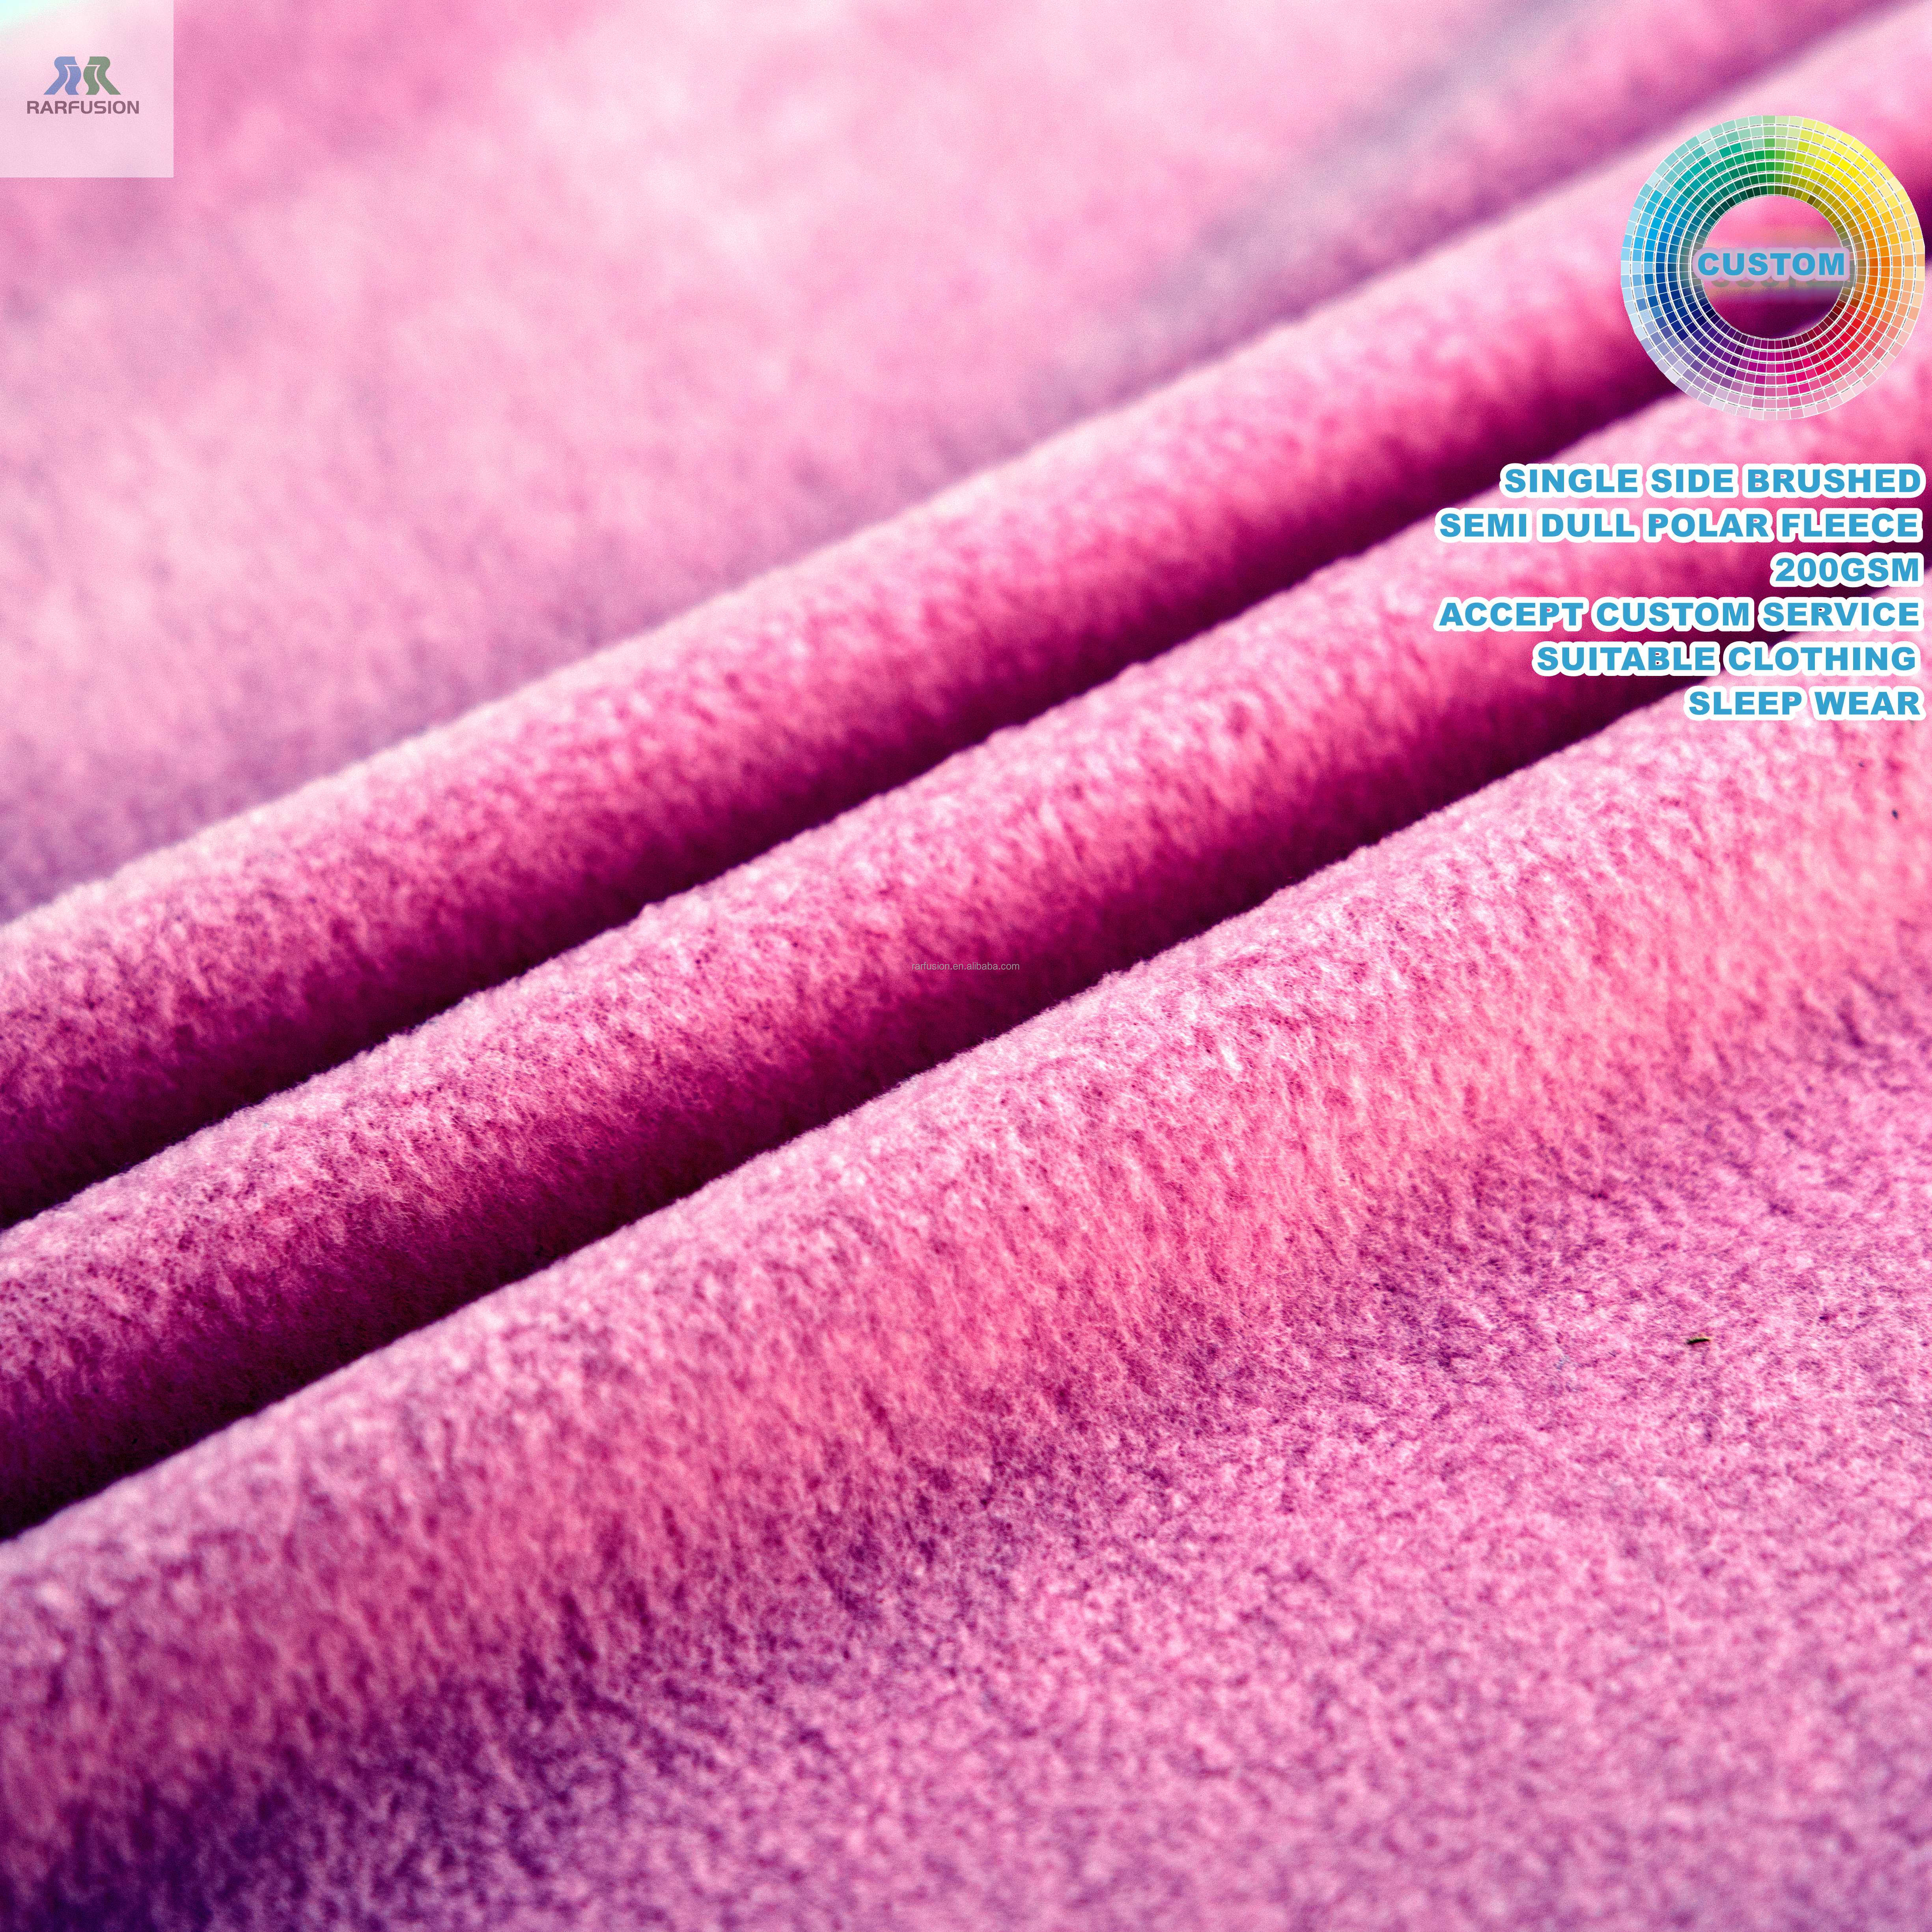Screen dimensions: 1932x1932
Task: Click the "200GSM" text
Action: 1847,570
